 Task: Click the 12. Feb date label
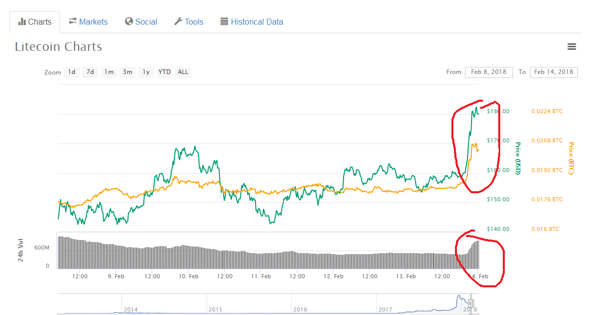tap(333, 276)
